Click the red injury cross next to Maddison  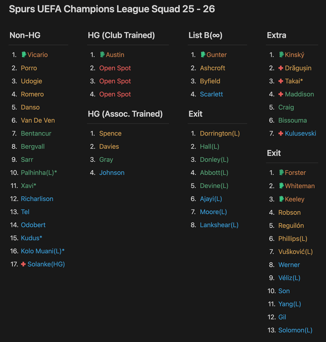click(281, 94)
